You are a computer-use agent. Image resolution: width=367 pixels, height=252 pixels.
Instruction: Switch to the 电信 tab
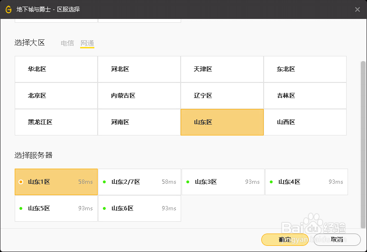67,43
